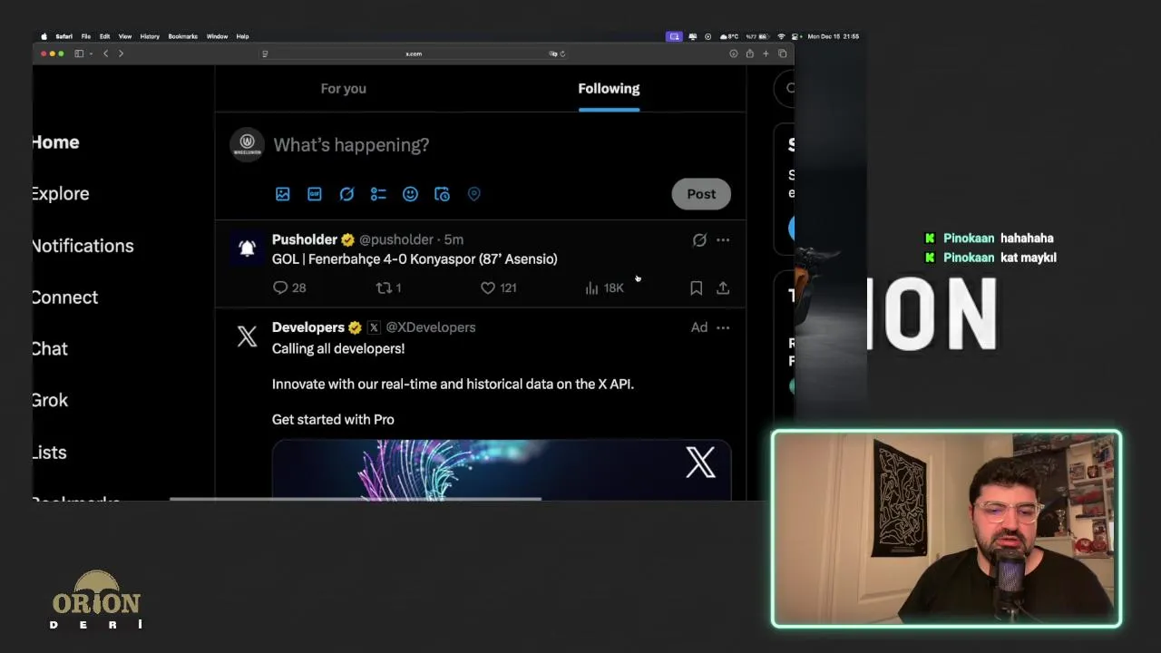1161x653 pixels.
Task: Click chat message 'kat maykıl'
Action: point(1029,258)
